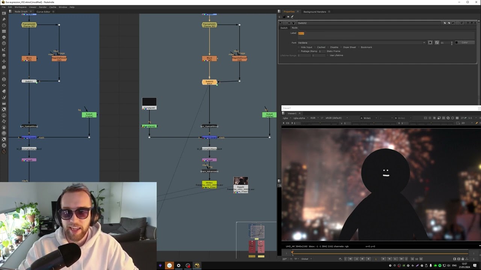Select the yellow Write1 node
Image resolution: width=481 pixels, height=270 pixels.
point(209,184)
